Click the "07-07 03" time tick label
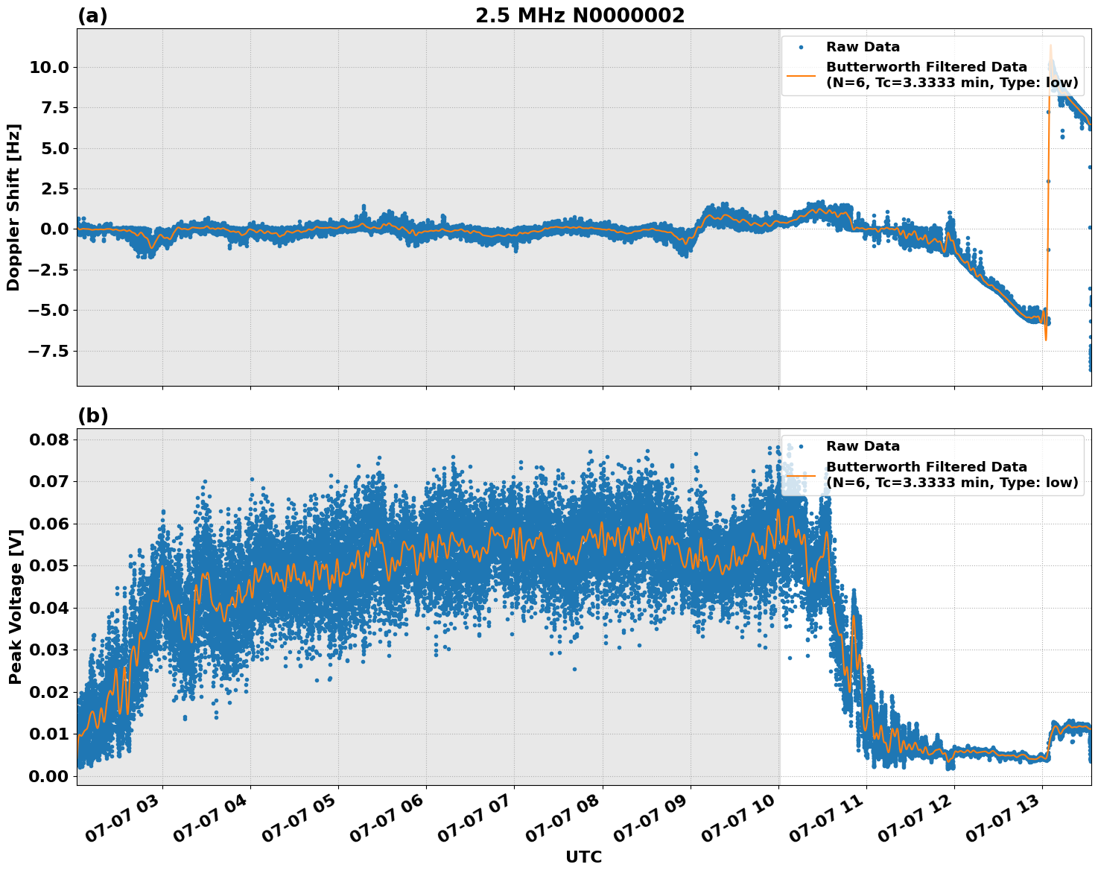1098x873 pixels. click(x=124, y=819)
